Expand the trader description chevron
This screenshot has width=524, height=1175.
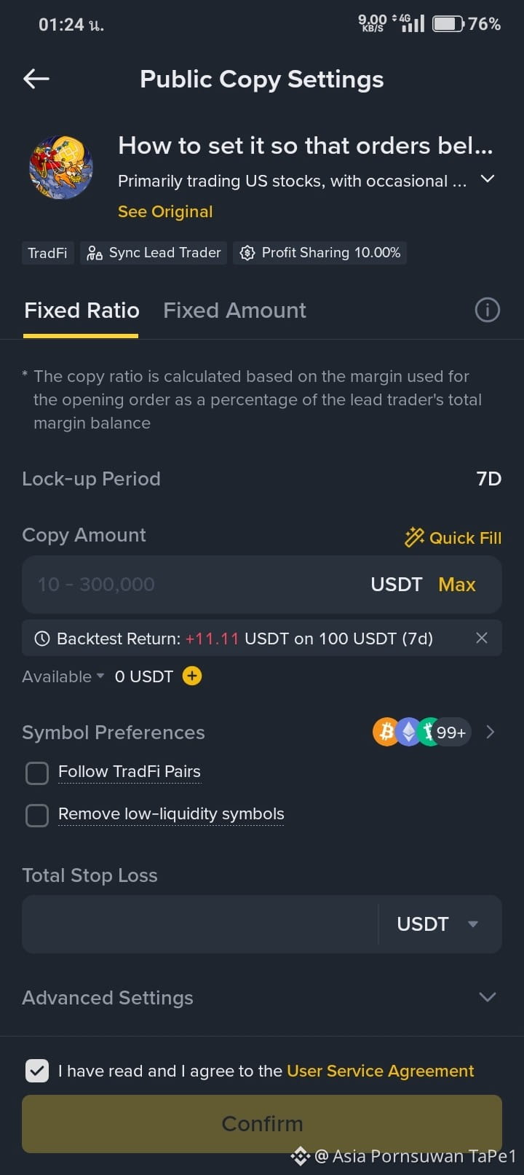(x=488, y=179)
